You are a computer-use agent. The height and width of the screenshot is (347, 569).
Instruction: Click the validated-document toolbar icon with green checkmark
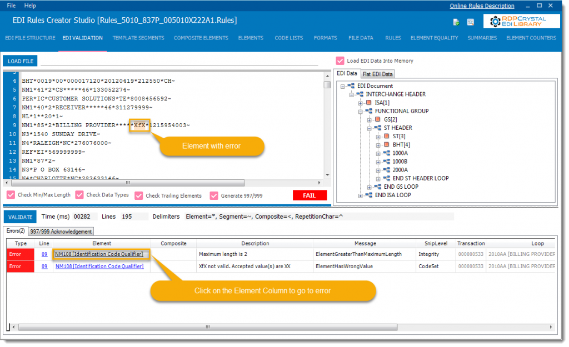pyautogui.click(x=456, y=22)
